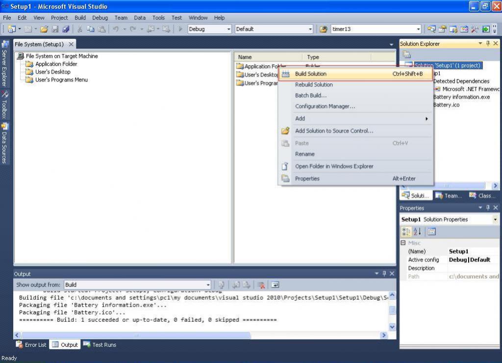Open the document tab list dropdown arrow
This screenshot has height=363, width=502.
click(x=391, y=45)
